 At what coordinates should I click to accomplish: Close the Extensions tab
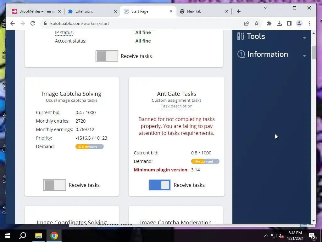[x=115, y=11]
